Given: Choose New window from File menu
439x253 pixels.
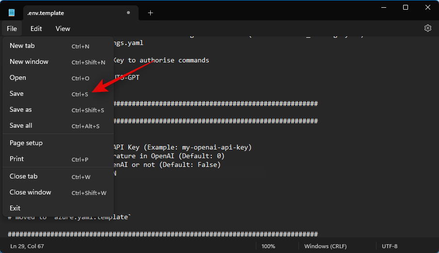Looking at the screenshot, I should point(58,62).
